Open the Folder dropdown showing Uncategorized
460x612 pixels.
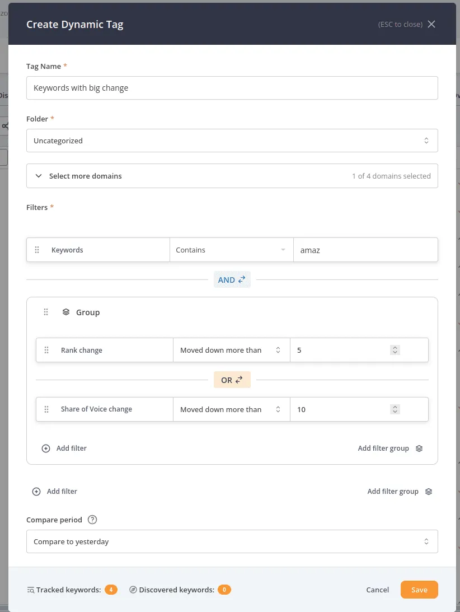(x=232, y=141)
